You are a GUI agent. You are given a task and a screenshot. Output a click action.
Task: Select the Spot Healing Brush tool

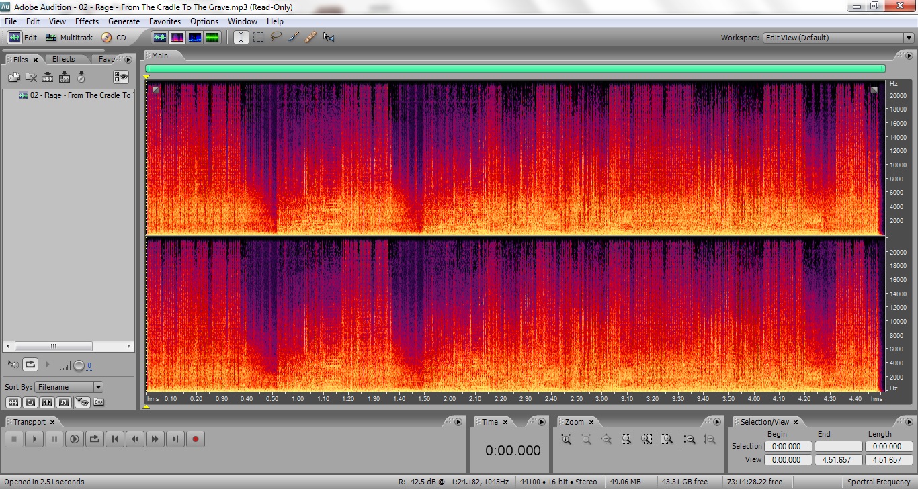coord(310,38)
